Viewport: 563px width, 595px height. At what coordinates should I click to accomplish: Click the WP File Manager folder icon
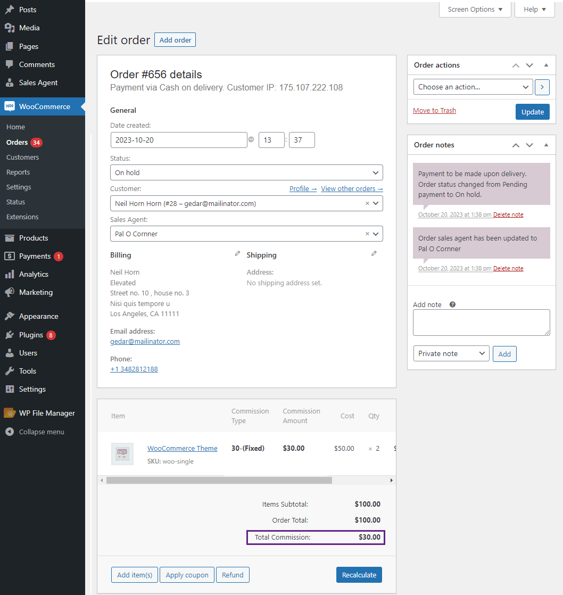pyautogui.click(x=10, y=413)
